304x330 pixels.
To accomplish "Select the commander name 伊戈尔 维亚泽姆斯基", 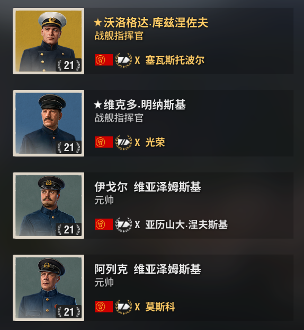I will (x=148, y=187).
